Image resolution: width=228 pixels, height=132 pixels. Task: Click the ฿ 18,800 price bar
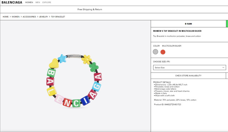pos(188,24)
